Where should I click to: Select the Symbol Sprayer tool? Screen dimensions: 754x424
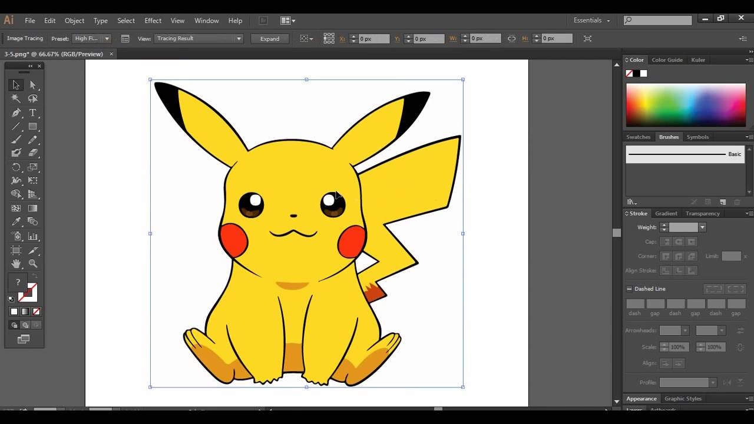click(x=16, y=236)
